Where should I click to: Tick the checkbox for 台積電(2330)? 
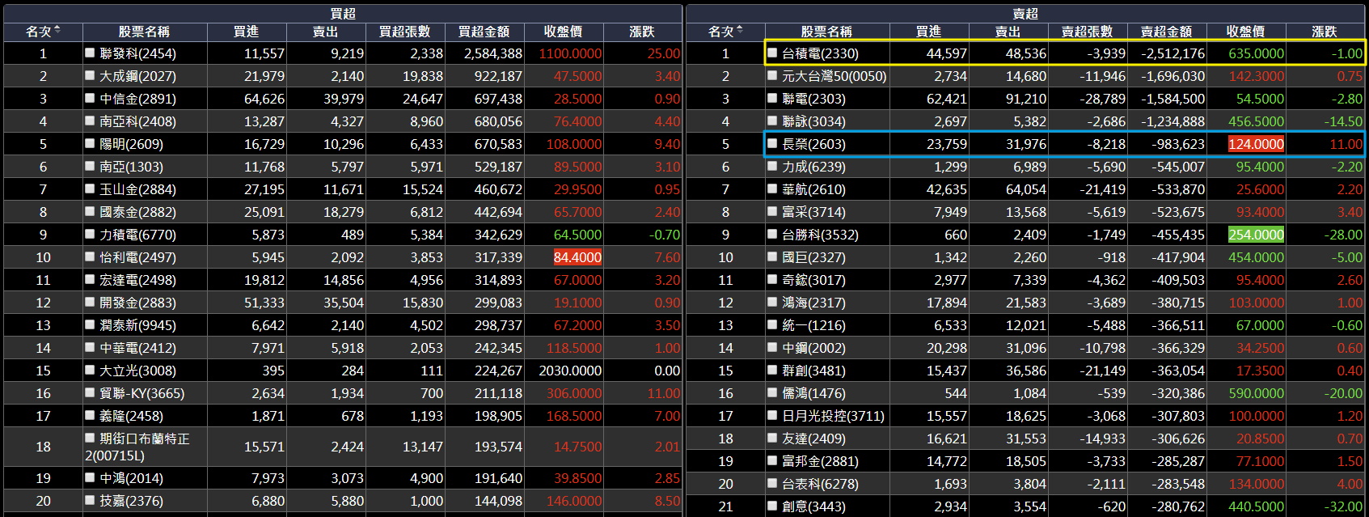tap(772, 53)
